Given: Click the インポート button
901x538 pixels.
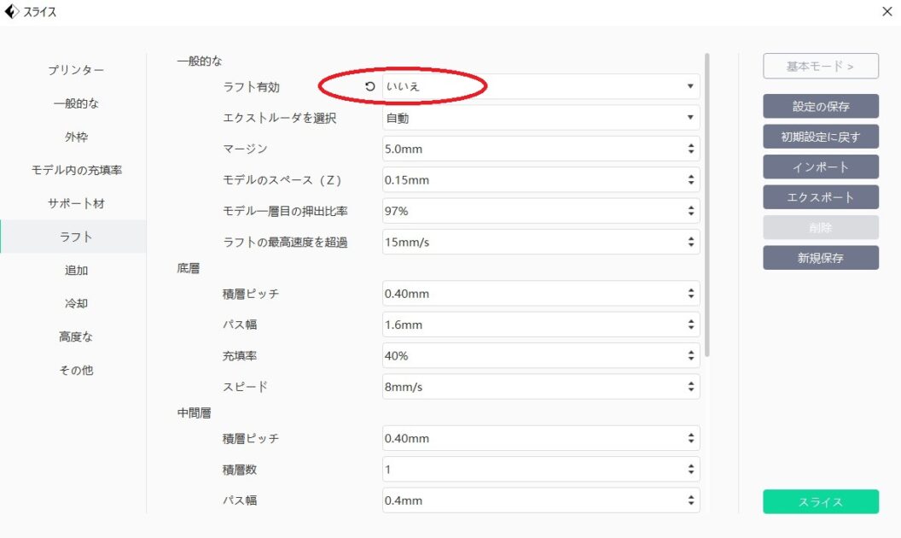Looking at the screenshot, I should coord(821,167).
